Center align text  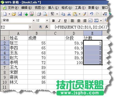coord(79,21)
